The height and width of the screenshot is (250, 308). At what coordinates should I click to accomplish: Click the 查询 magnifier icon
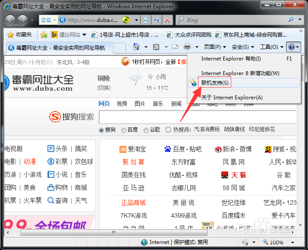50,200
